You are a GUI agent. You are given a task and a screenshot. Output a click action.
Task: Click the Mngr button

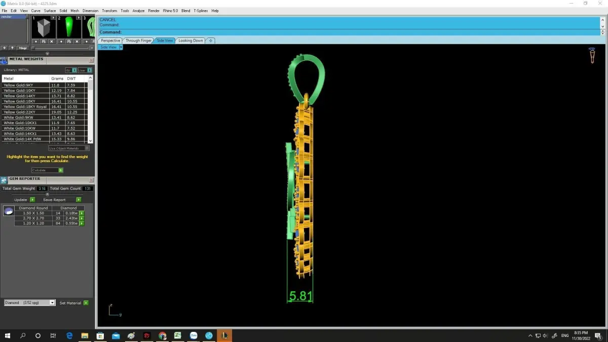23,48
